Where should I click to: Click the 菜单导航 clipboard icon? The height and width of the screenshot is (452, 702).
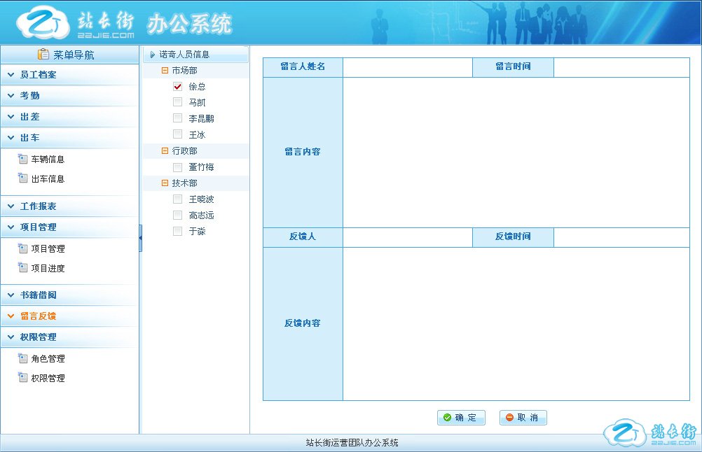click(x=43, y=54)
